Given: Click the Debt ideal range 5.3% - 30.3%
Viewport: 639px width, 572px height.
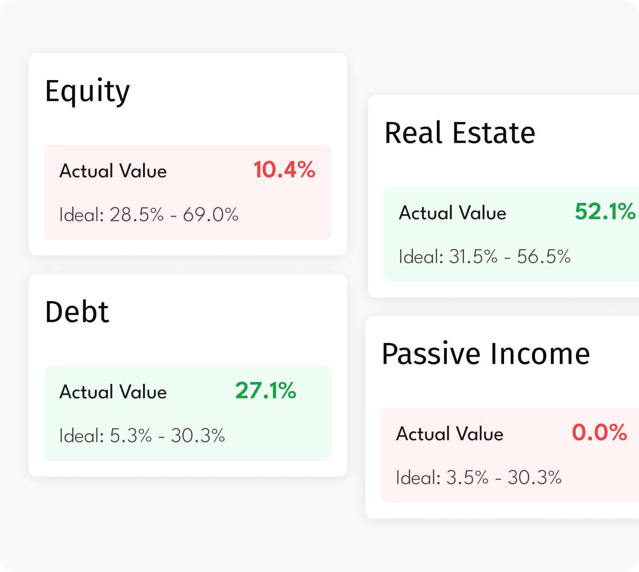Looking at the screenshot, I should pyautogui.click(x=142, y=435).
